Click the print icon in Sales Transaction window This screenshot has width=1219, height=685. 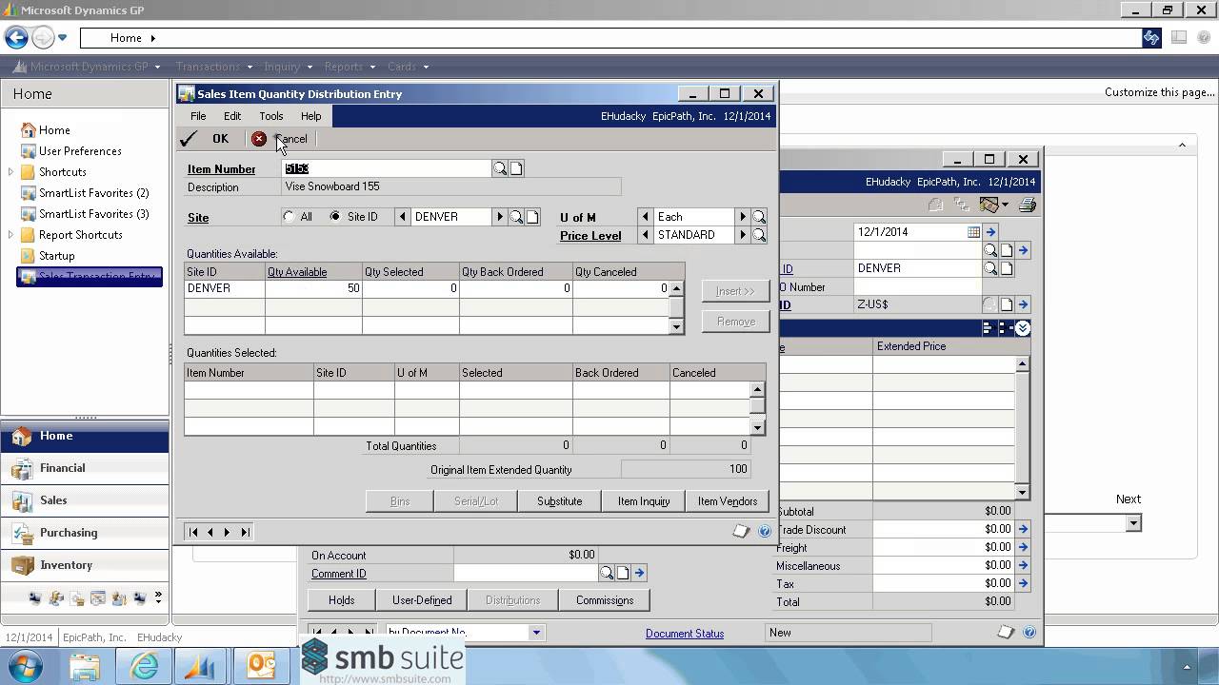[x=1028, y=205]
